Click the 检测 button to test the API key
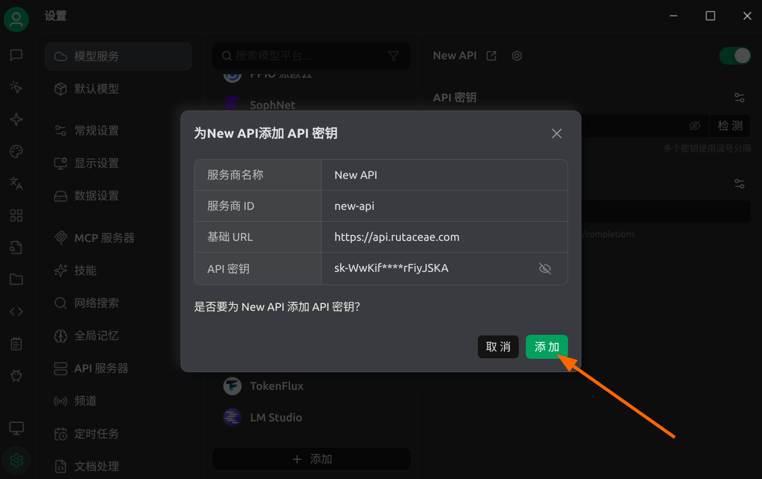This screenshot has width=762, height=479. 730,125
